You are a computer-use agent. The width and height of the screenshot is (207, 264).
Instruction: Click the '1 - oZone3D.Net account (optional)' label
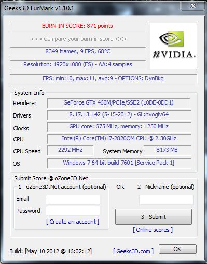(62, 187)
